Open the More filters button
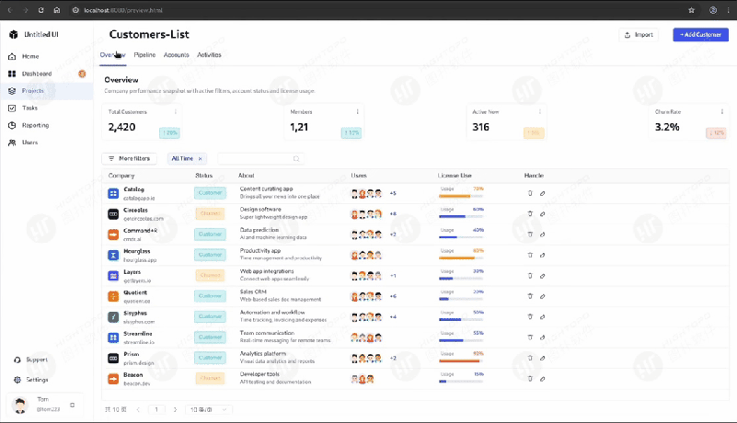This screenshot has height=423, width=737. coord(129,159)
